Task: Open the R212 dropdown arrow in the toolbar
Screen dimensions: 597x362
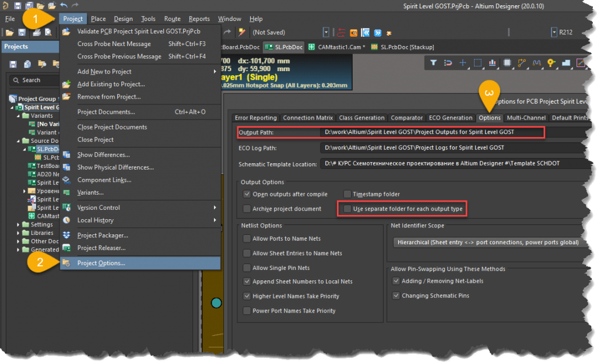Action: pyautogui.click(x=554, y=33)
